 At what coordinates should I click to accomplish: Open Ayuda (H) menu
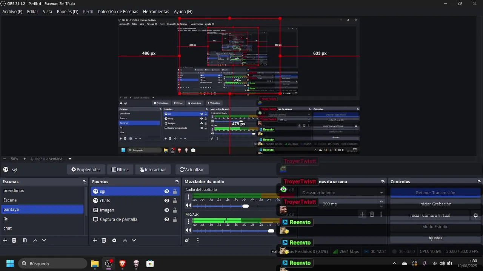click(x=183, y=12)
